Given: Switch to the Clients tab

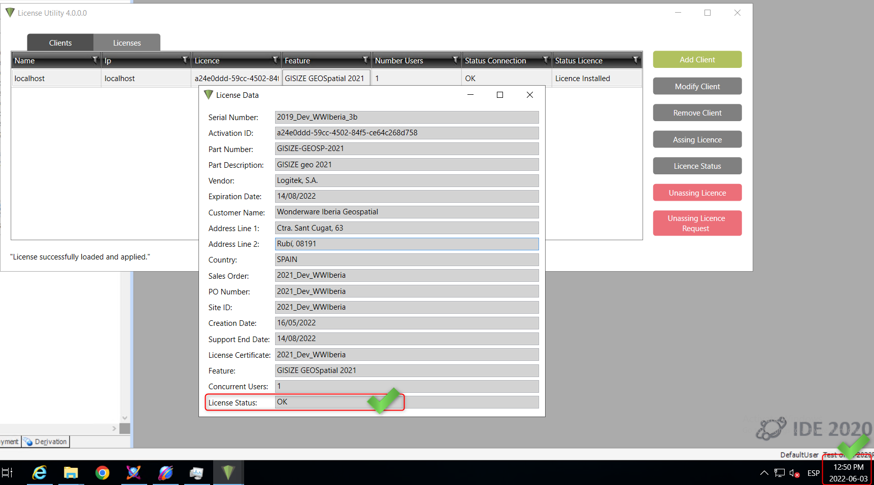Looking at the screenshot, I should [60, 43].
